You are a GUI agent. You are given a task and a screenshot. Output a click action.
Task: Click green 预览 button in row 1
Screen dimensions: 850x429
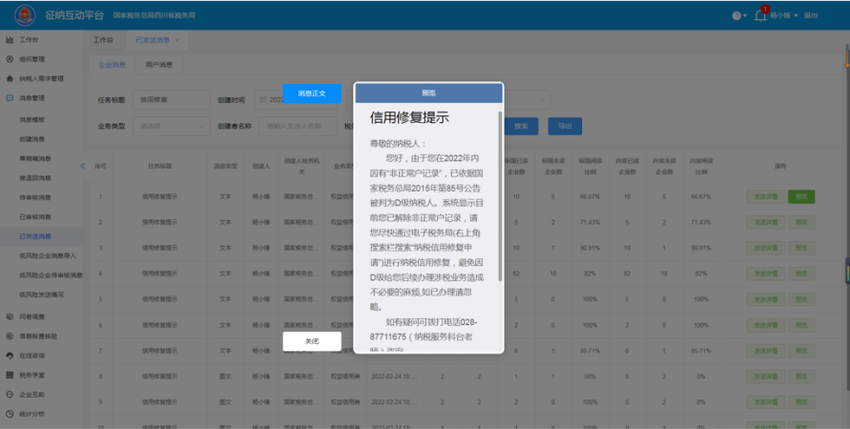(x=801, y=196)
